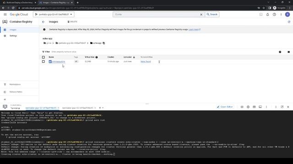
Task: Add a new Cloud Shell tab with plus
Action: coord(100,108)
